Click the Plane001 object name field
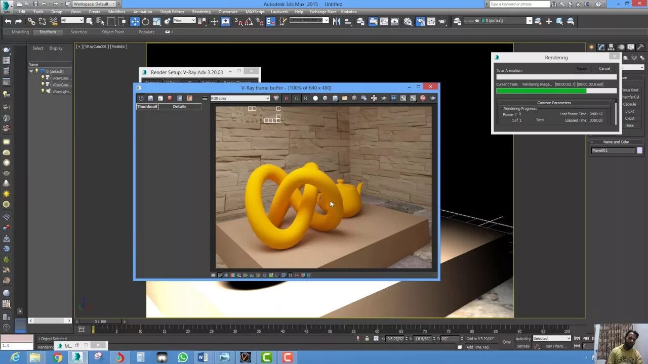Image resolution: width=648 pixels, height=364 pixels. tap(613, 150)
